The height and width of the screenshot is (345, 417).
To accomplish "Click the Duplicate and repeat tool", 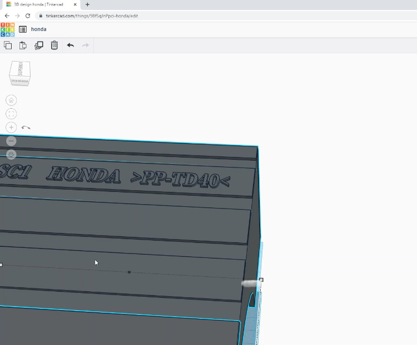I will pos(39,45).
